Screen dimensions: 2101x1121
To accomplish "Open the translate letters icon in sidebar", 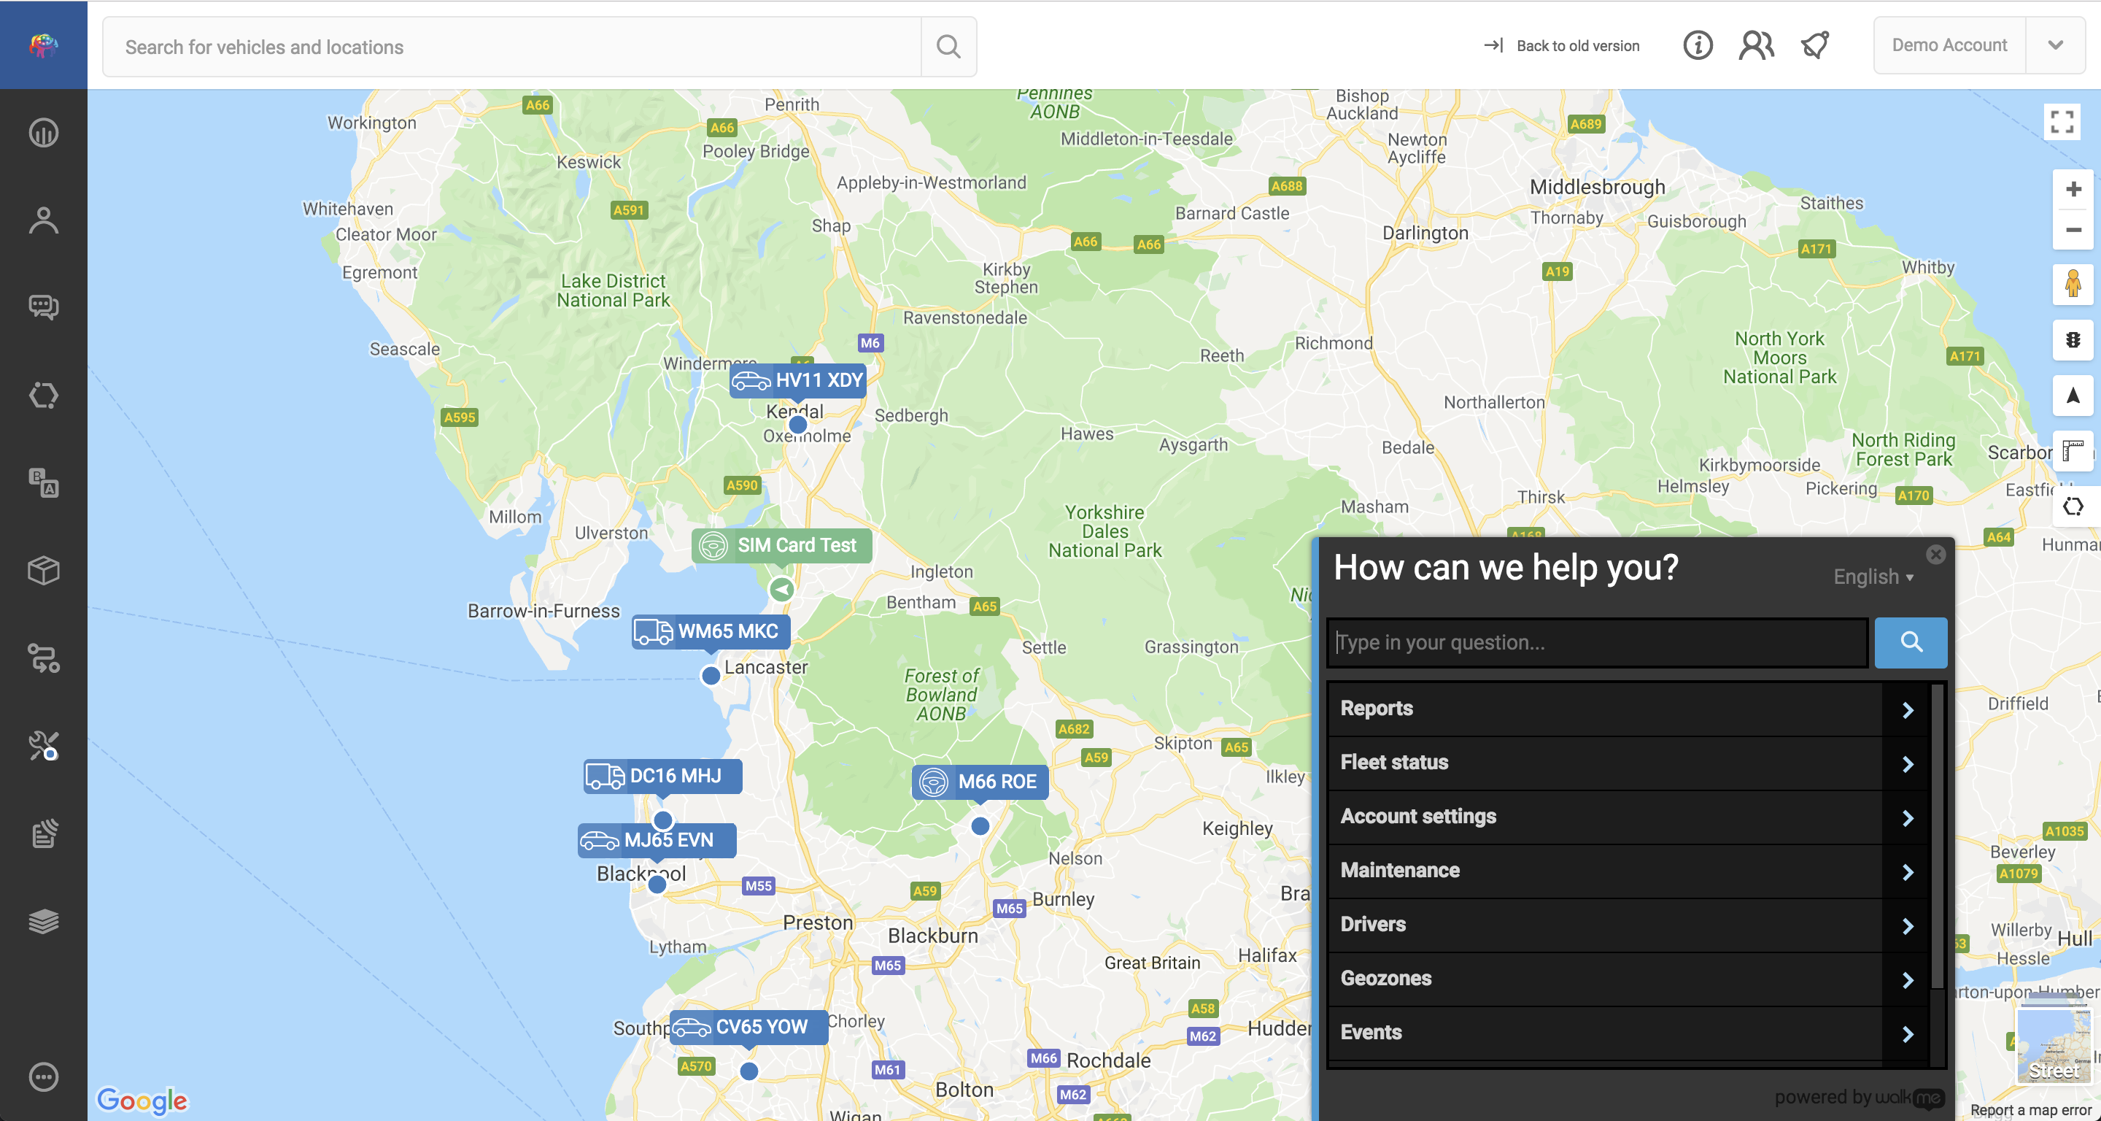I will point(43,483).
